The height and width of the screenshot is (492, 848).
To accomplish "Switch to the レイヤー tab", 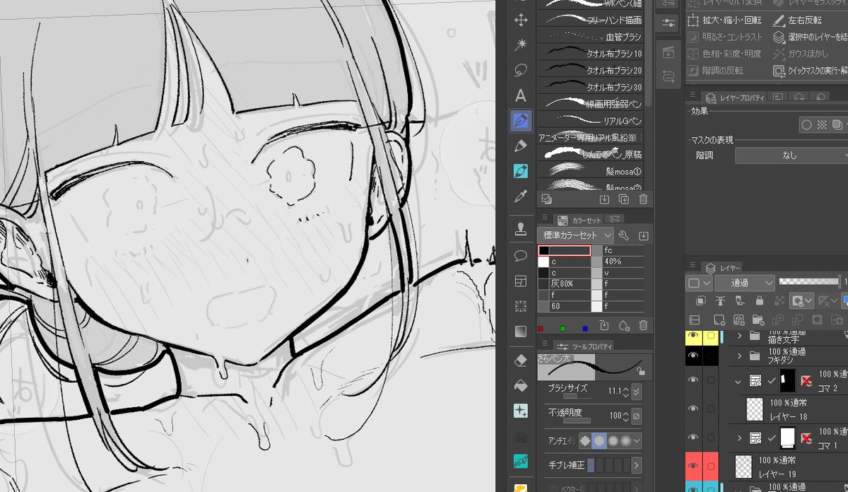I will 722,268.
